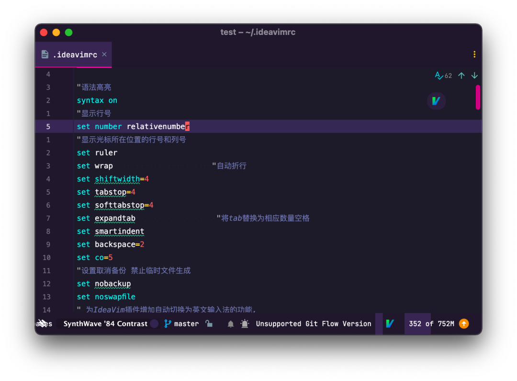Screen dimensions: 517x381
Task: Click the alarm siren icon in status bar
Action: pos(245,324)
